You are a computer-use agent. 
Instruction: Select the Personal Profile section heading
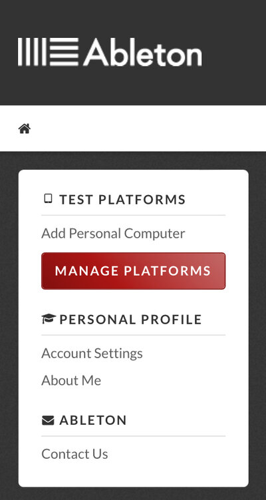(x=130, y=320)
